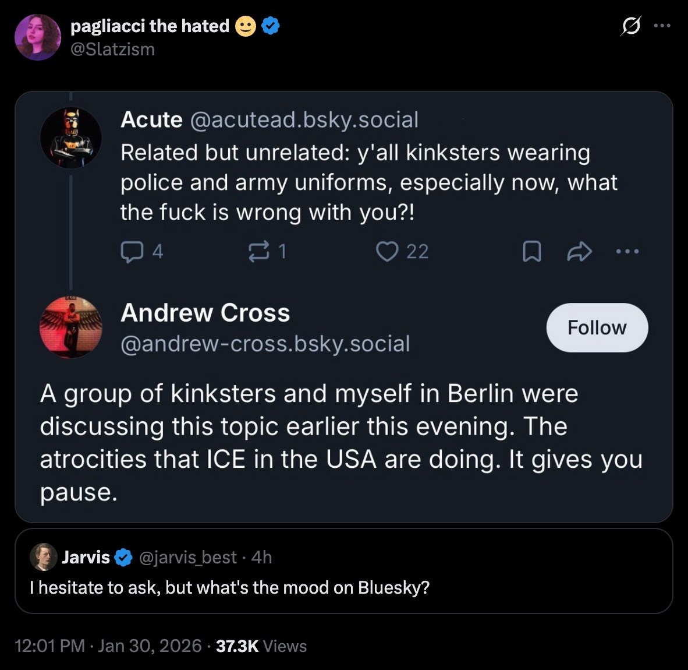Image resolution: width=688 pixels, height=670 pixels.
Task: Click the reply icon on Acute's post
Action: tap(132, 252)
